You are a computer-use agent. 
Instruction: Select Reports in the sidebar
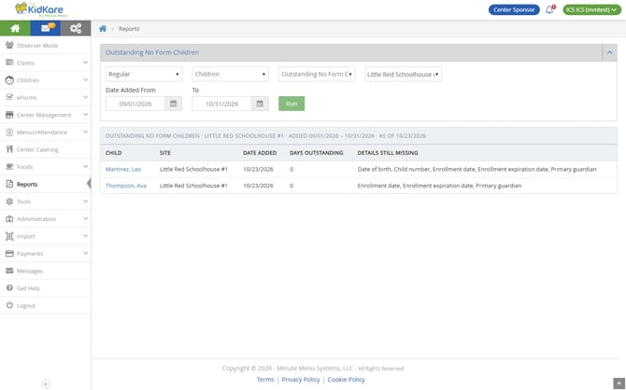coord(46,184)
